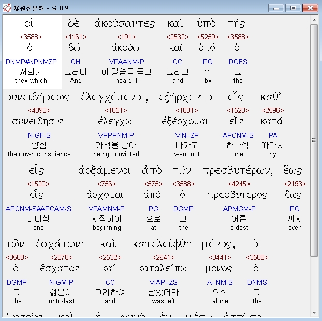Click parsing code DNMS

pos(257,282)
